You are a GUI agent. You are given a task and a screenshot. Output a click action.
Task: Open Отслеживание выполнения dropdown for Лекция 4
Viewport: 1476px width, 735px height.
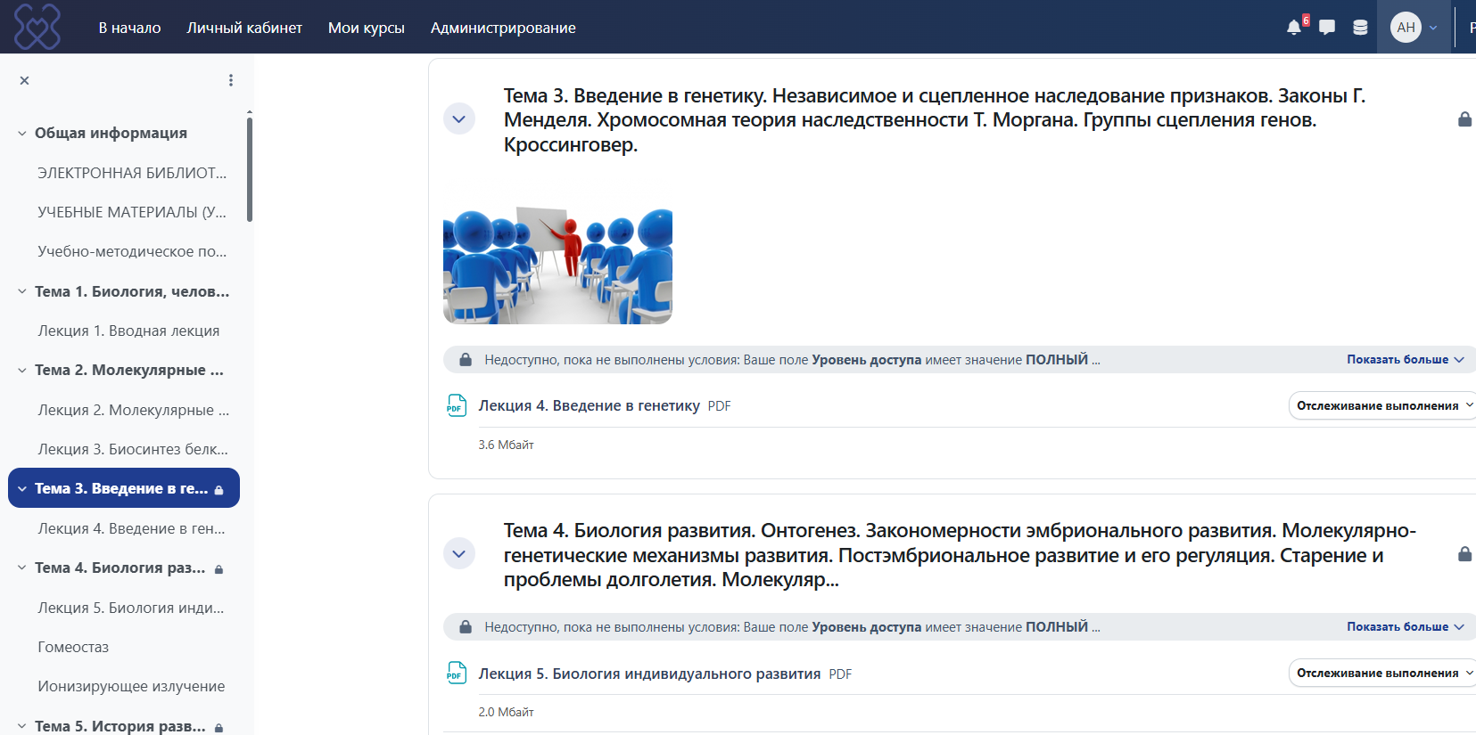pos(1382,405)
